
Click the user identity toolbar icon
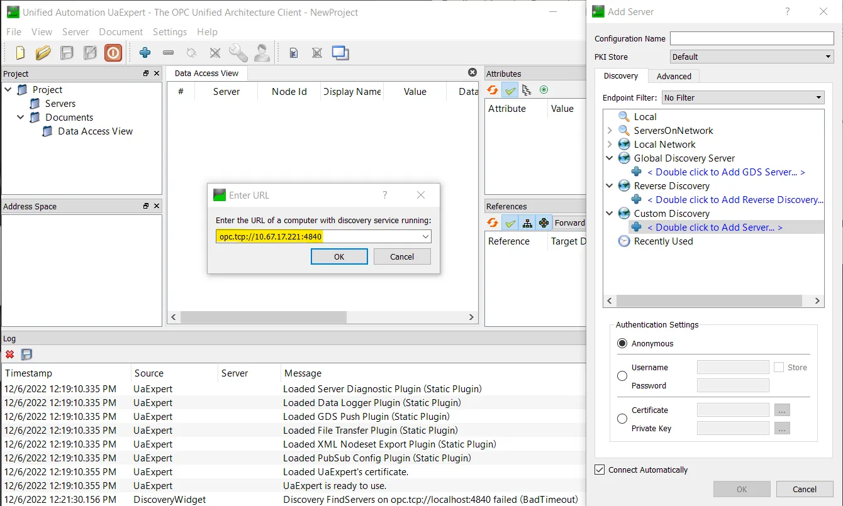(262, 53)
